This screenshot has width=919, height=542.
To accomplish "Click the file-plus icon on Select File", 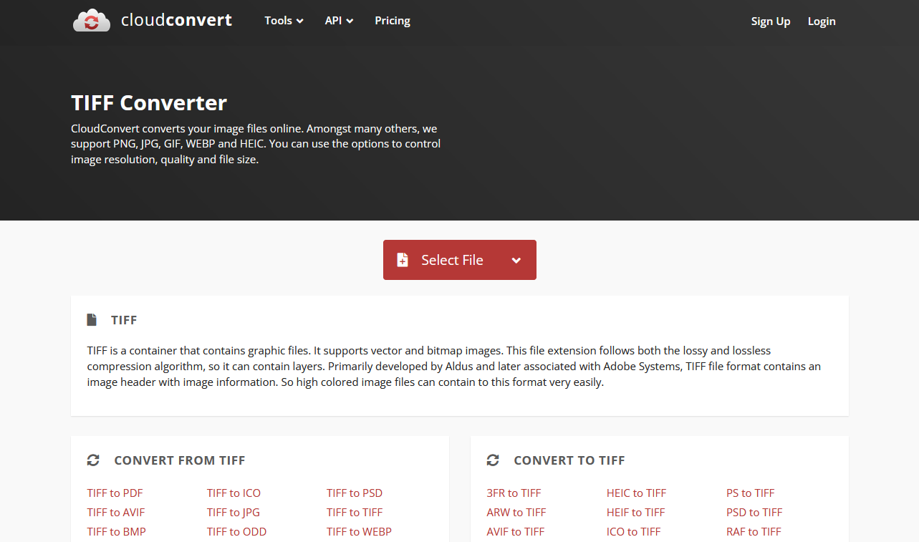I will coord(403,260).
